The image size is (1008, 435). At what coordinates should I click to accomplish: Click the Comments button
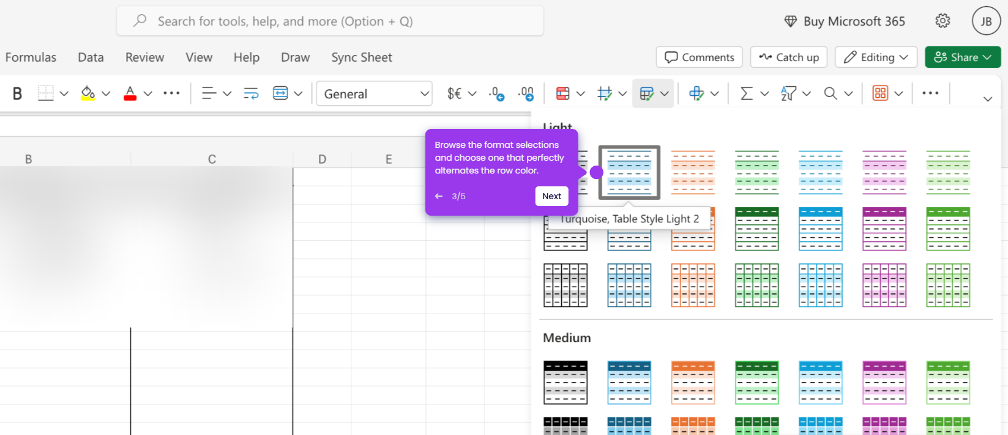[x=699, y=57]
